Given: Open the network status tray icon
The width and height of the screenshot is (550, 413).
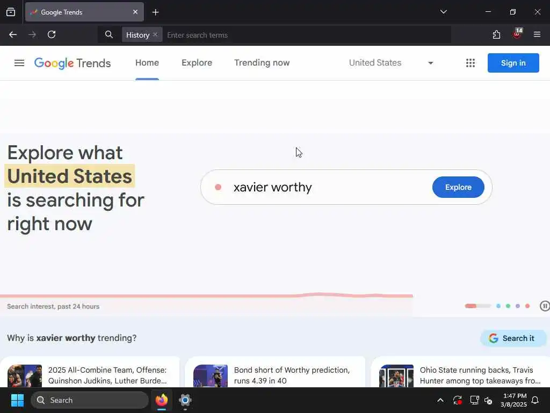Looking at the screenshot, I should (x=474, y=400).
